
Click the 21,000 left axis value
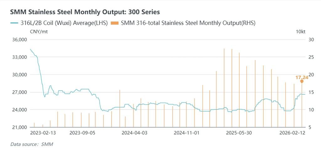coord(19,127)
